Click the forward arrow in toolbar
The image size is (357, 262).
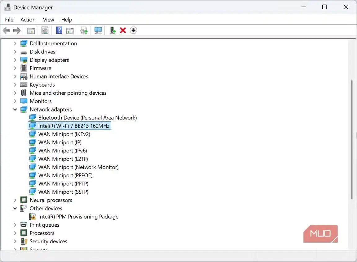click(x=17, y=30)
